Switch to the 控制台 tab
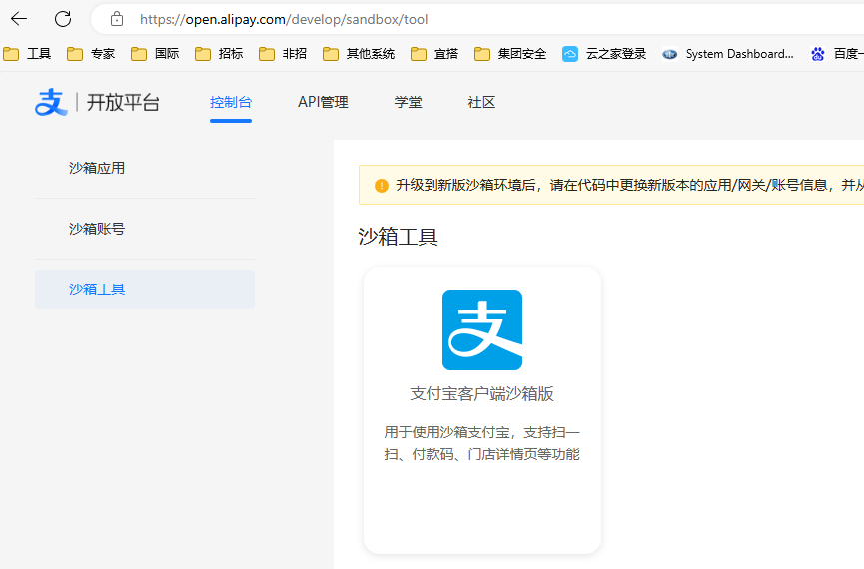The width and height of the screenshot is (864, 569). pyautogui.click(x=231, y=102)
